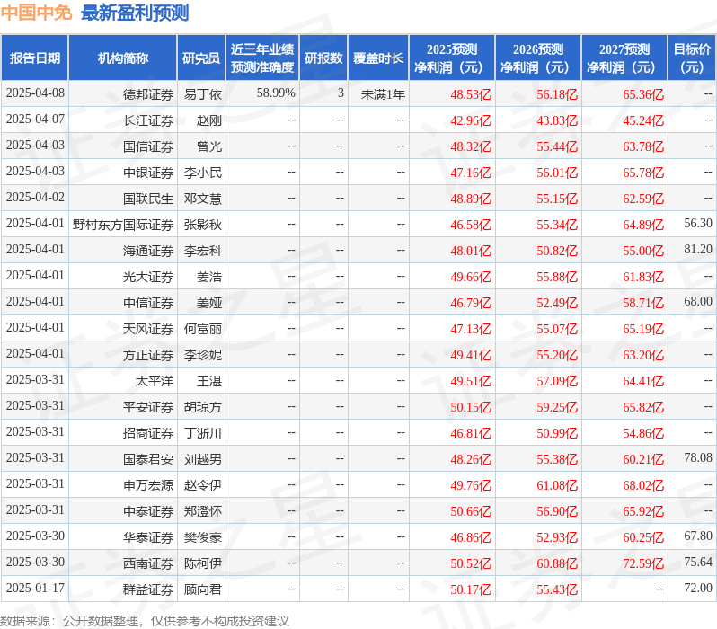Click the 81.20 target price

(x=698, y=249)
